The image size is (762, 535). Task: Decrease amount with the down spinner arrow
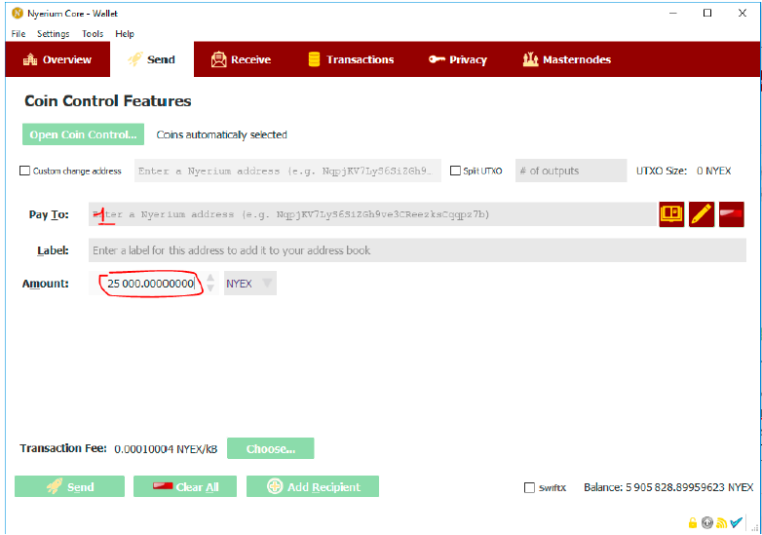[210, 288]
